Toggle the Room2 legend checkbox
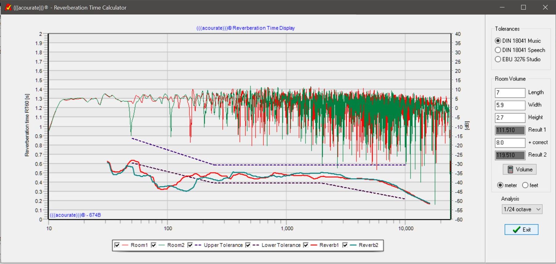 pyautogui.click(x=154, y=245)
